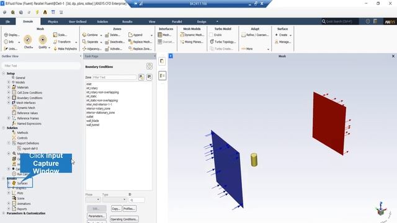Expand the Materials tree node

9,87
